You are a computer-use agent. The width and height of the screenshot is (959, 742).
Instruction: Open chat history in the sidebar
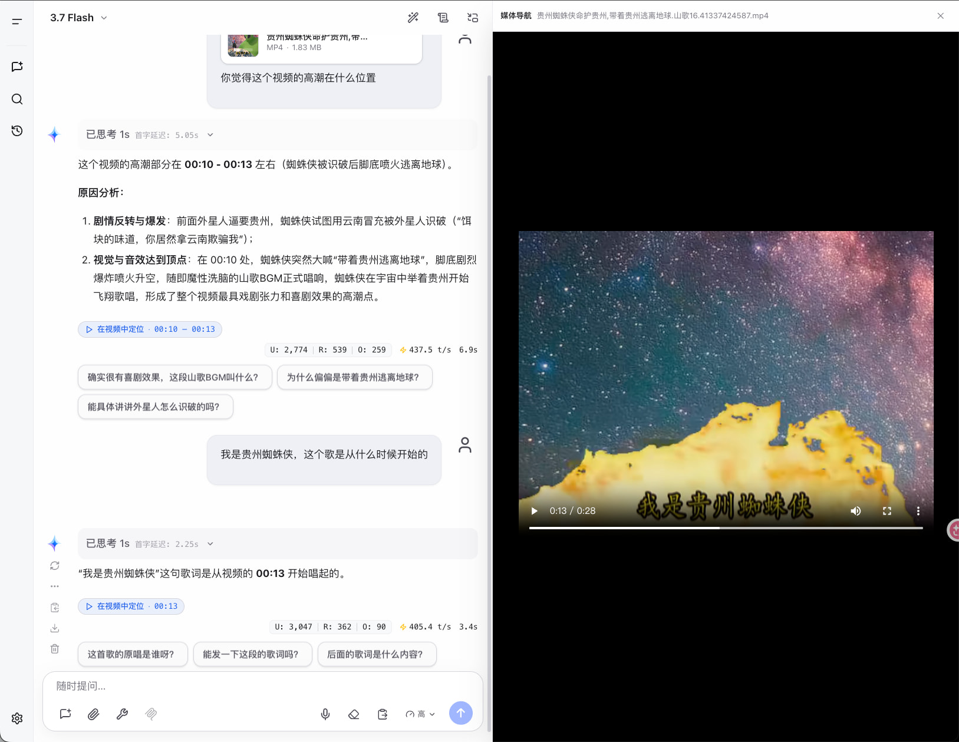(x=17, y=131)
